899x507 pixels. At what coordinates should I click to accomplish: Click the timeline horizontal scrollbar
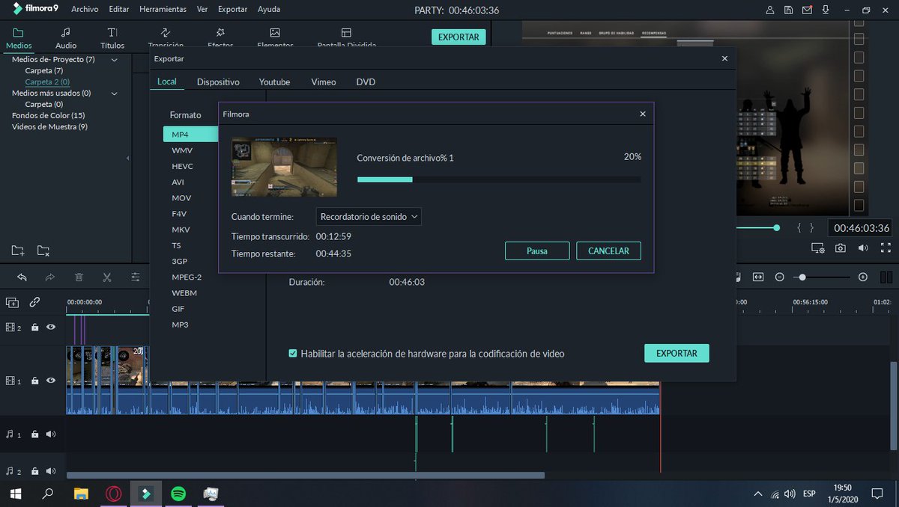(306, 475)
